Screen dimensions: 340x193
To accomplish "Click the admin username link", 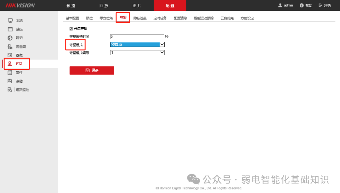I will pyautogui.click(x=288, y=5).
